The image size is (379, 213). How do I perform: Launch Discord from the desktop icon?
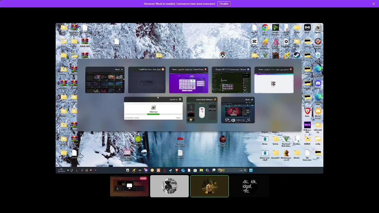click(318, 83)
